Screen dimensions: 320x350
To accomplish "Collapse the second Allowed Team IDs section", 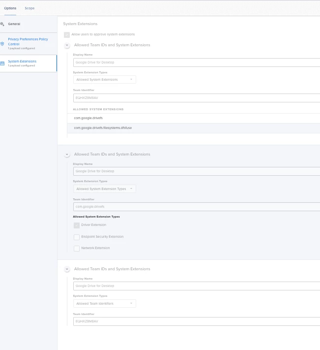I will click(x=67, y=155).
